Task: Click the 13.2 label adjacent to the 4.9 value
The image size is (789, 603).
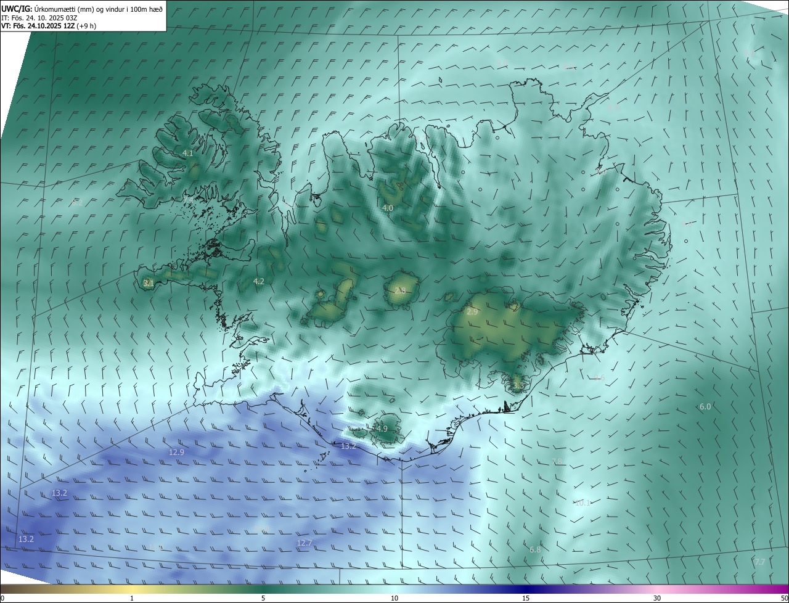Action: tap(349, 446)
